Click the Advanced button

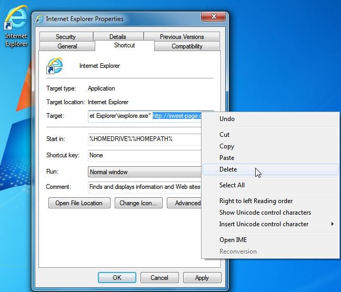click(x=184, y=203)
